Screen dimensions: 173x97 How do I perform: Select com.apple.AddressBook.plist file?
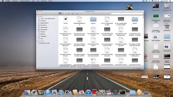click(65, 40)
